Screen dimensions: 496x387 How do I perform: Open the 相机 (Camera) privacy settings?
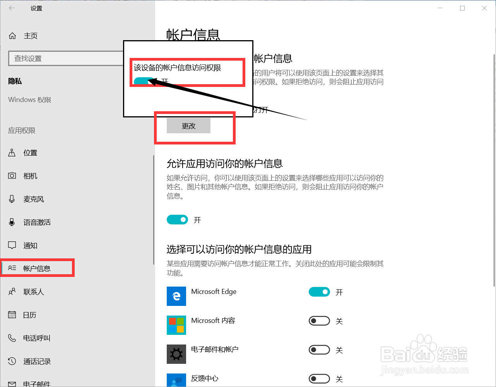tap(12, 176)
